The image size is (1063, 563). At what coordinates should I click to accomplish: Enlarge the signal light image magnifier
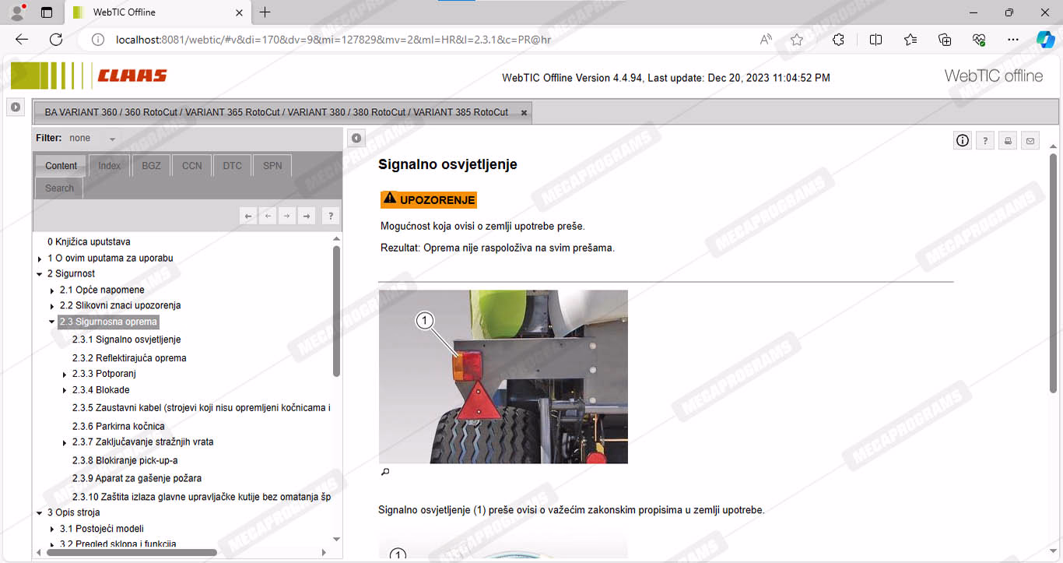[384, 472]
